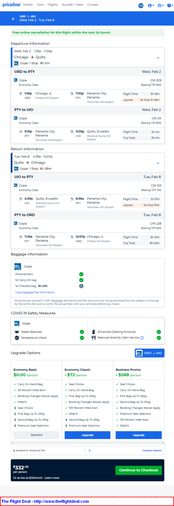
Task: Select the ORD → UIO upgrade segment tab
Action: (150, 353)
